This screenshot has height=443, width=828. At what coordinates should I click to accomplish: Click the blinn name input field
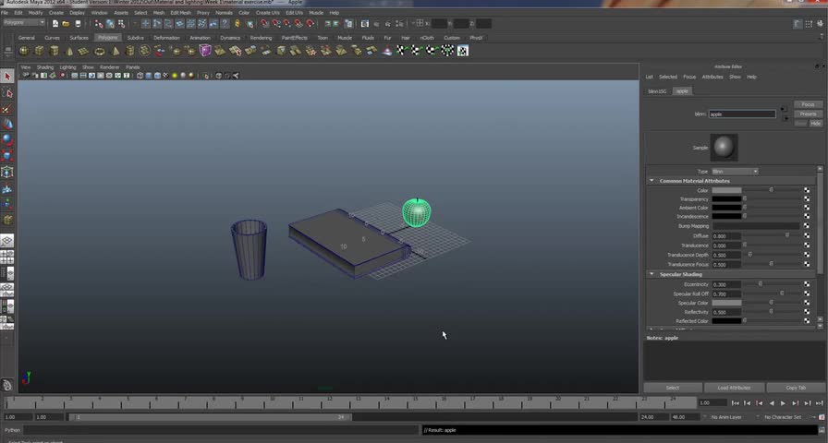[x=742, y=114]
